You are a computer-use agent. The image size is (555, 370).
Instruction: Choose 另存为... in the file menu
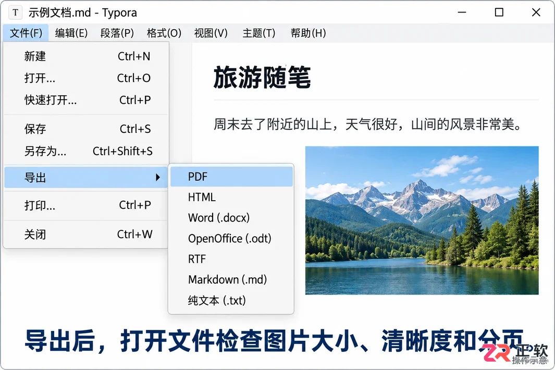coord(86,151)
